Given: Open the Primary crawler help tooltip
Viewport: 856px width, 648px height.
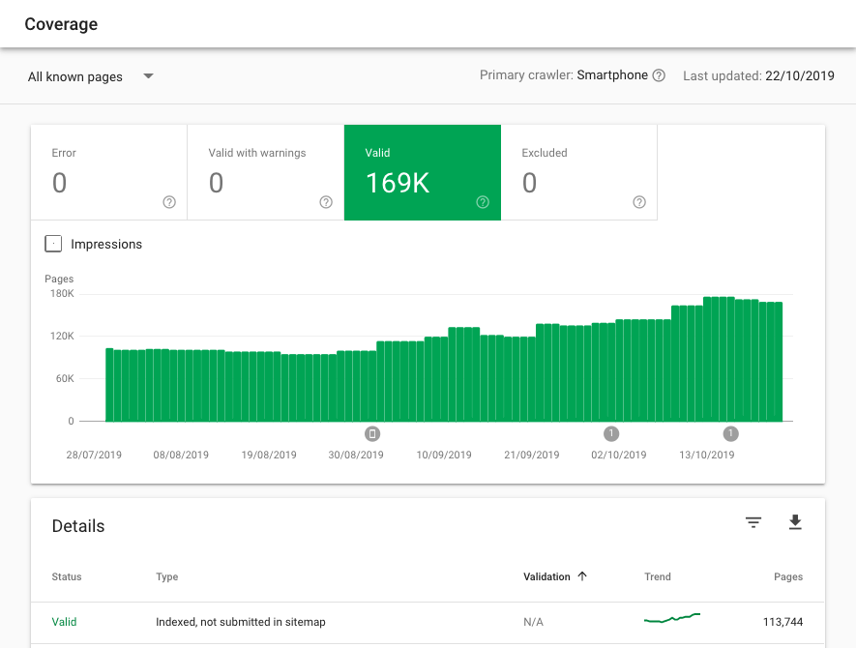Looking at the screenshot, I should tap(661, 74).
